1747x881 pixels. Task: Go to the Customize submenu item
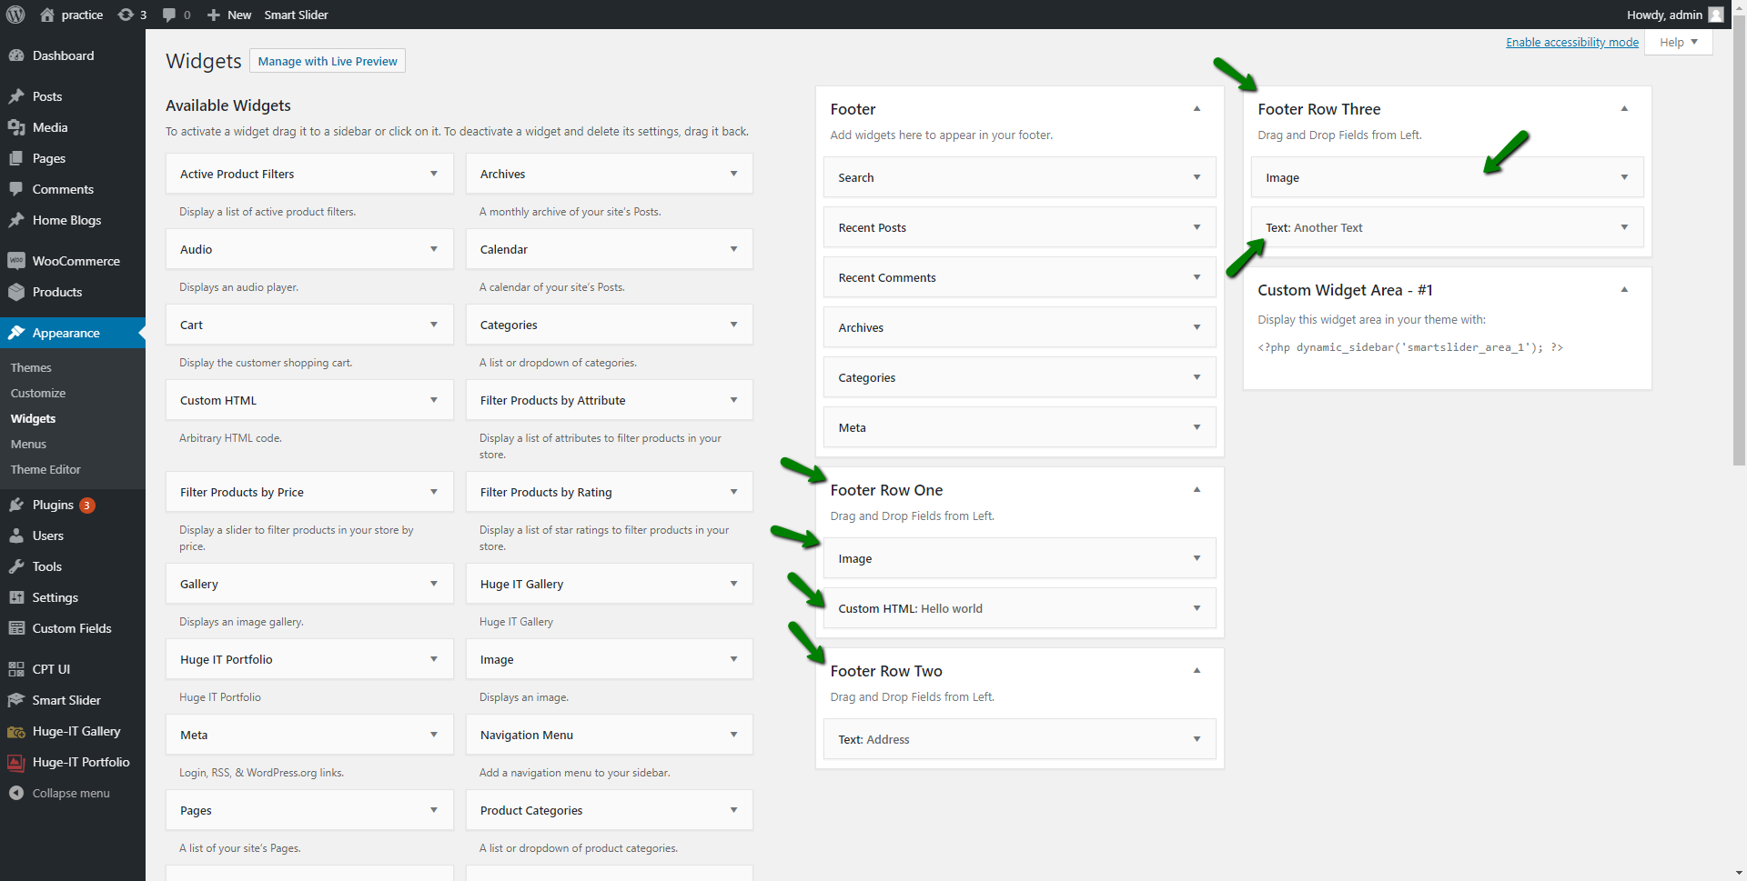pyautogui.click(x=38, y=393)
